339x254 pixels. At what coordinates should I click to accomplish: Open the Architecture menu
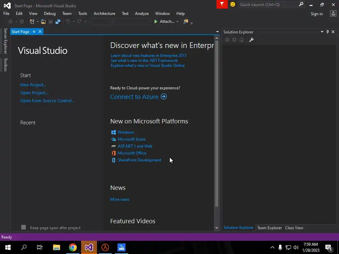(104, 13)
